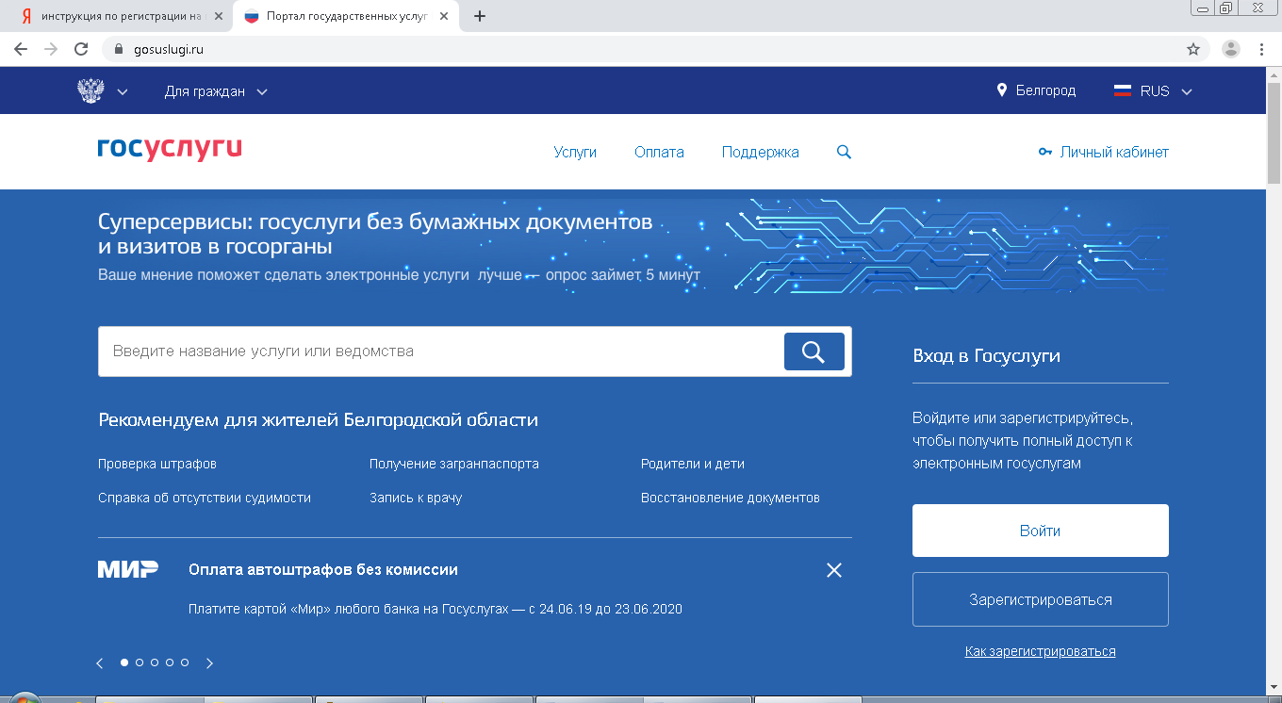Image resolution: width=1282 pixels, height=703 pixels.
Task: Open Восстановление документов link
Action: tap(731, 498)
